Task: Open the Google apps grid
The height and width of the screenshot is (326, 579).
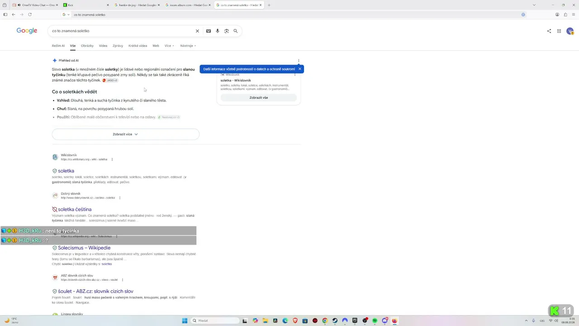Action: click(559, 31)
